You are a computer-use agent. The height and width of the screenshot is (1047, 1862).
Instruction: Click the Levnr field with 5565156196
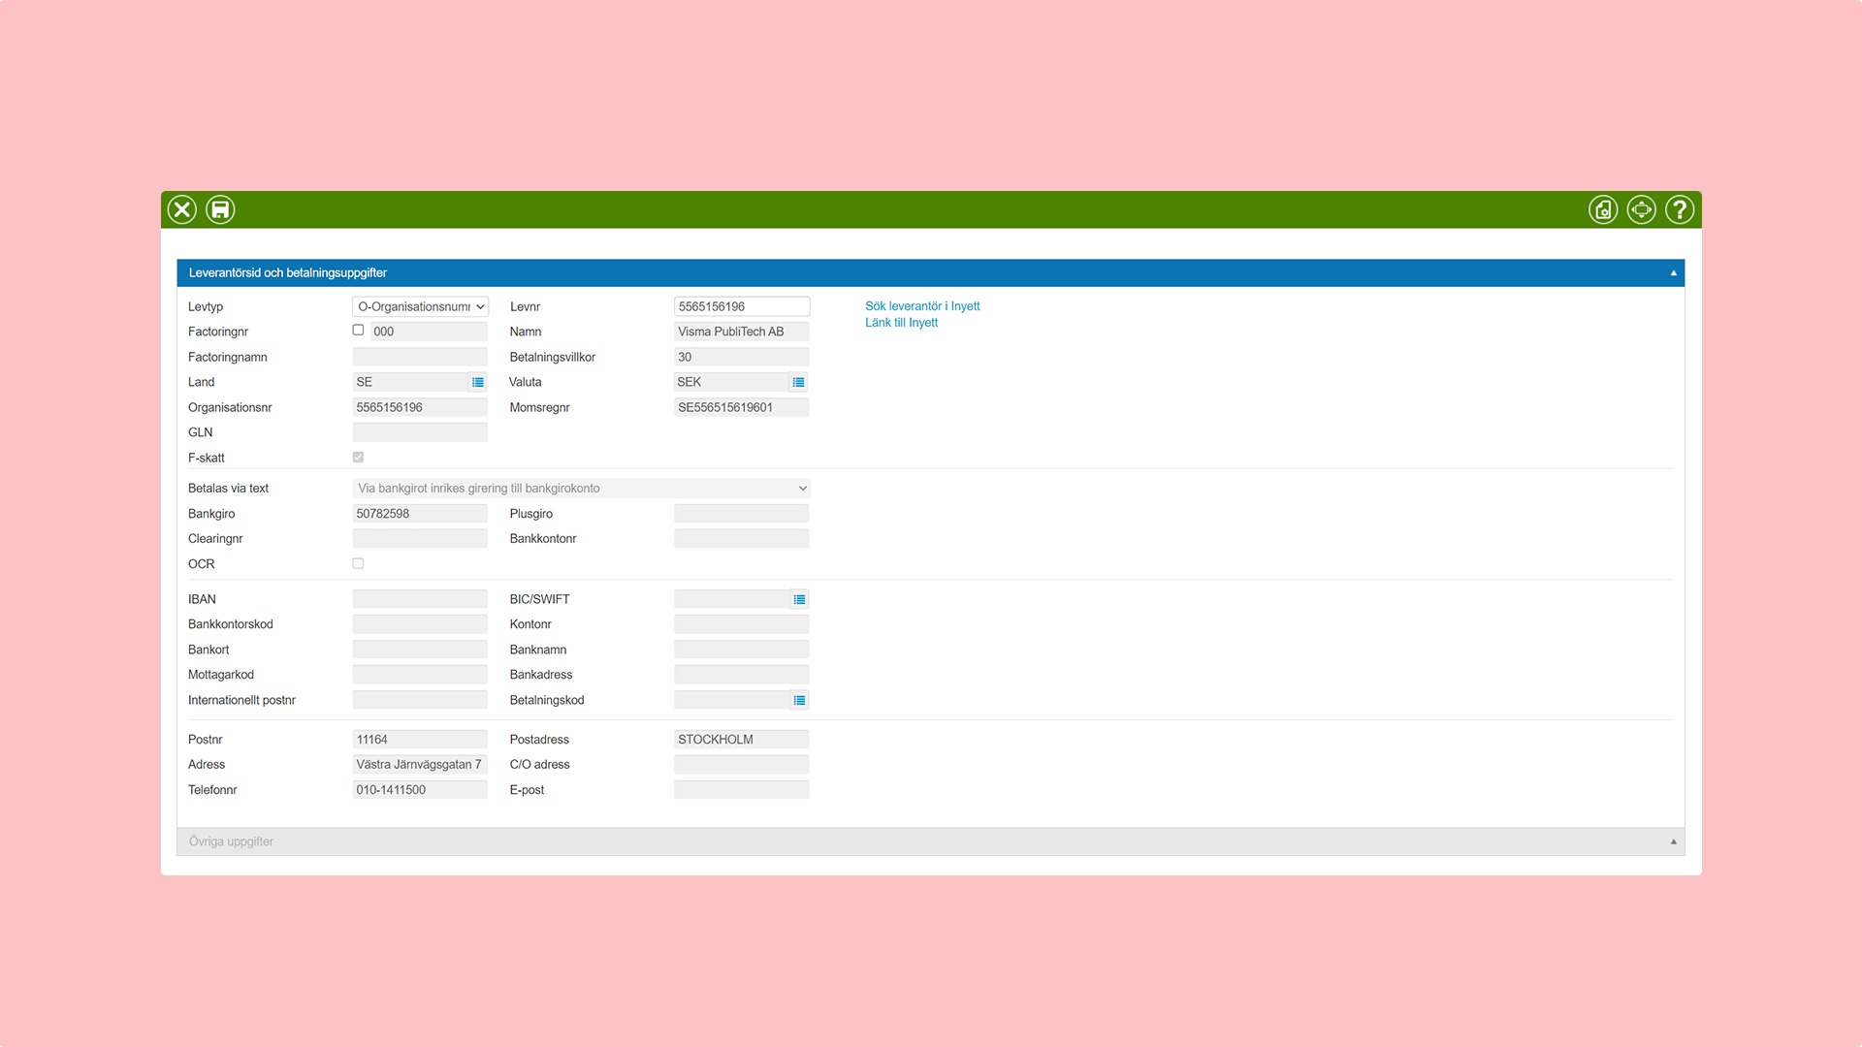coord(742,306)
